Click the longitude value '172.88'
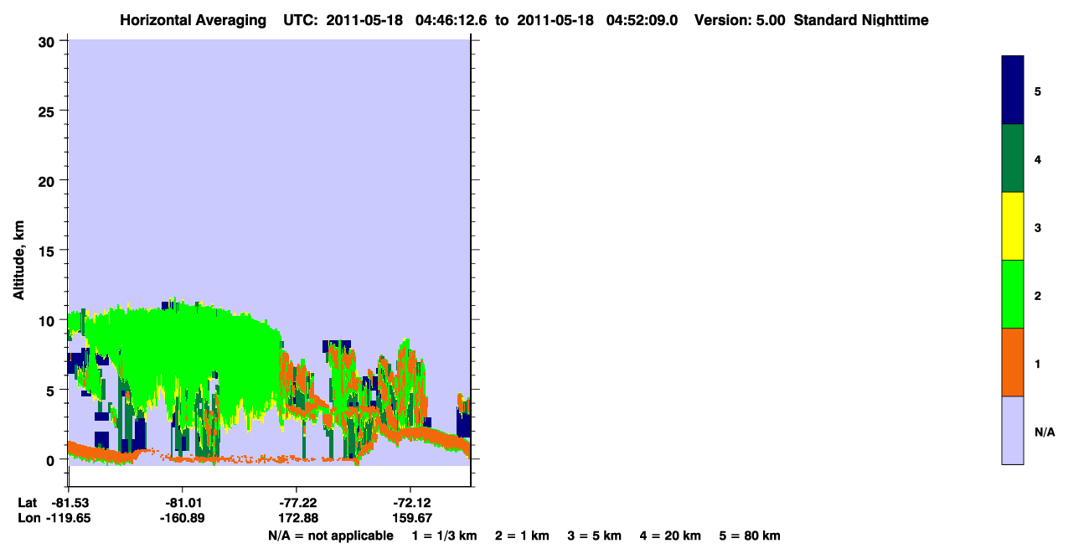Viewport: 1089px width, 559px height. pyautogui.click(x=297, y=518)
